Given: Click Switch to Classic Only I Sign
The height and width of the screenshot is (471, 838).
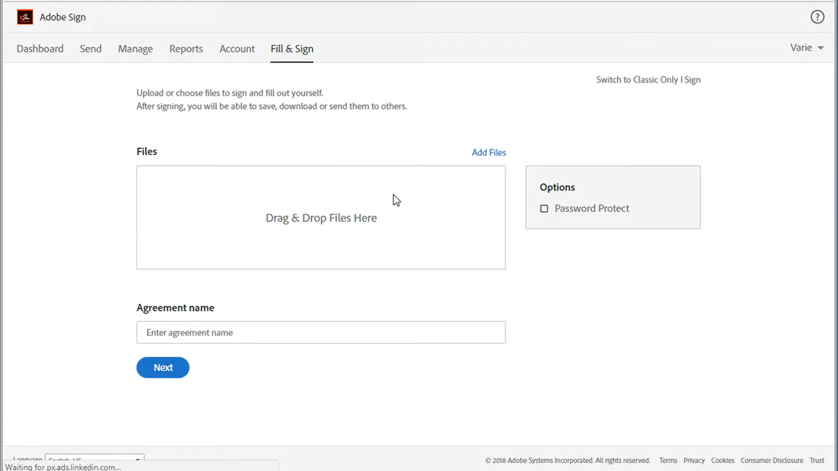Looking at the screenshot, I should tap(648, 80).
